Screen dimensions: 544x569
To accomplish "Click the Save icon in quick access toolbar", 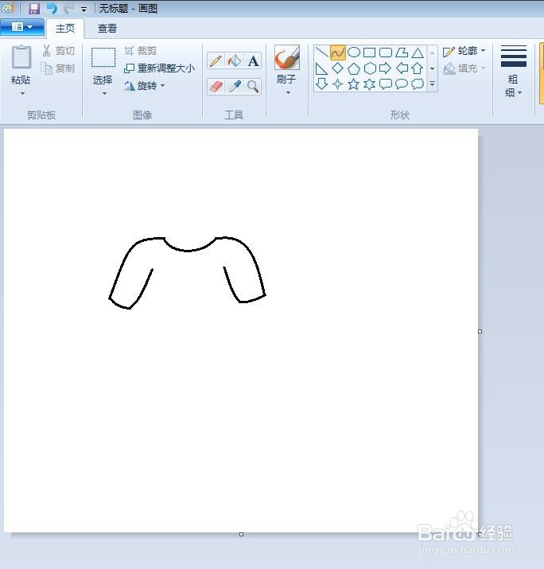I will (x=34, y=8).
